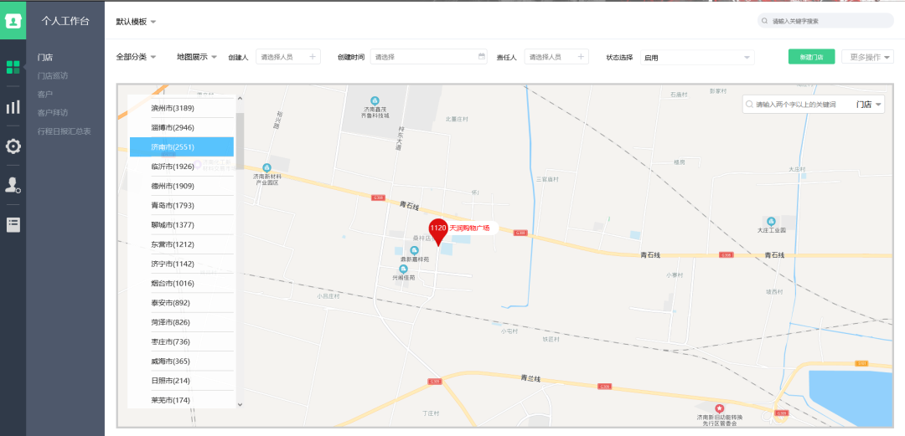Click the calendar icon in 创建时间 field
905x436 pixels.
pyautogui.click(x=482, y=57)
